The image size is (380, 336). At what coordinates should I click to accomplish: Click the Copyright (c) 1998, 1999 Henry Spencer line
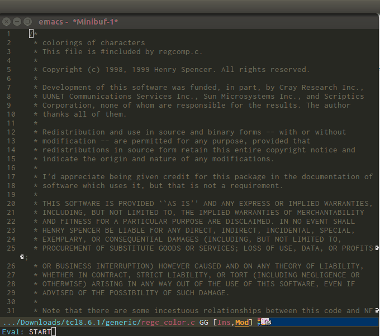tap(172, 70)
